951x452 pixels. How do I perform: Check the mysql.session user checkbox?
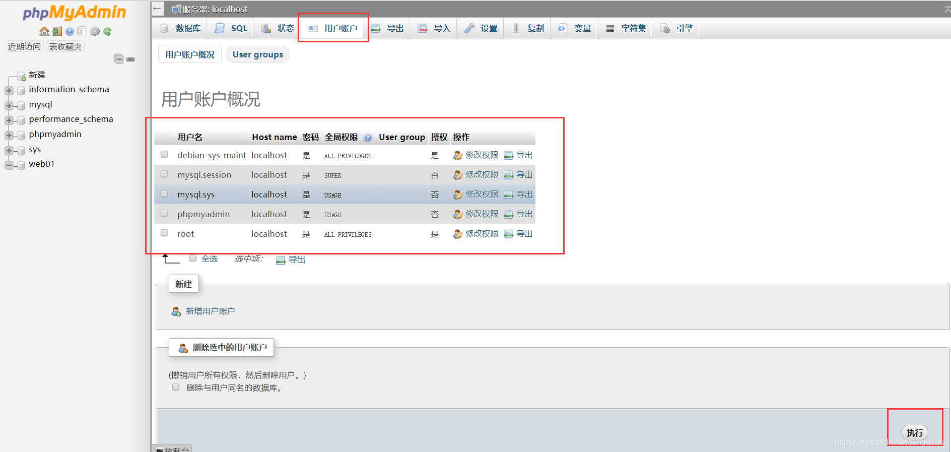[164, 174]
